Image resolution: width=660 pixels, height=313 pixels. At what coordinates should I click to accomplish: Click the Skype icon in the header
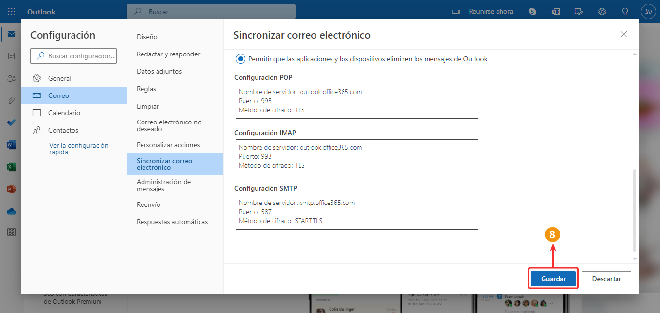pyautogui.click(x=532, y=12)
